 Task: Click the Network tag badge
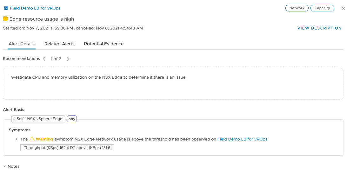tap(297, 8)
